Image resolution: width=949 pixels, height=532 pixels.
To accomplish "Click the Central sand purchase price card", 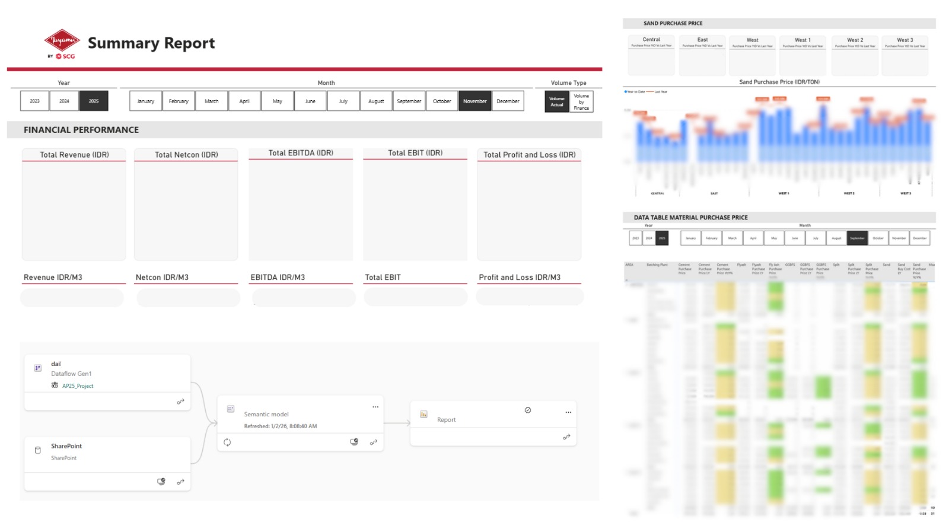I will click(x=651, y=55).
